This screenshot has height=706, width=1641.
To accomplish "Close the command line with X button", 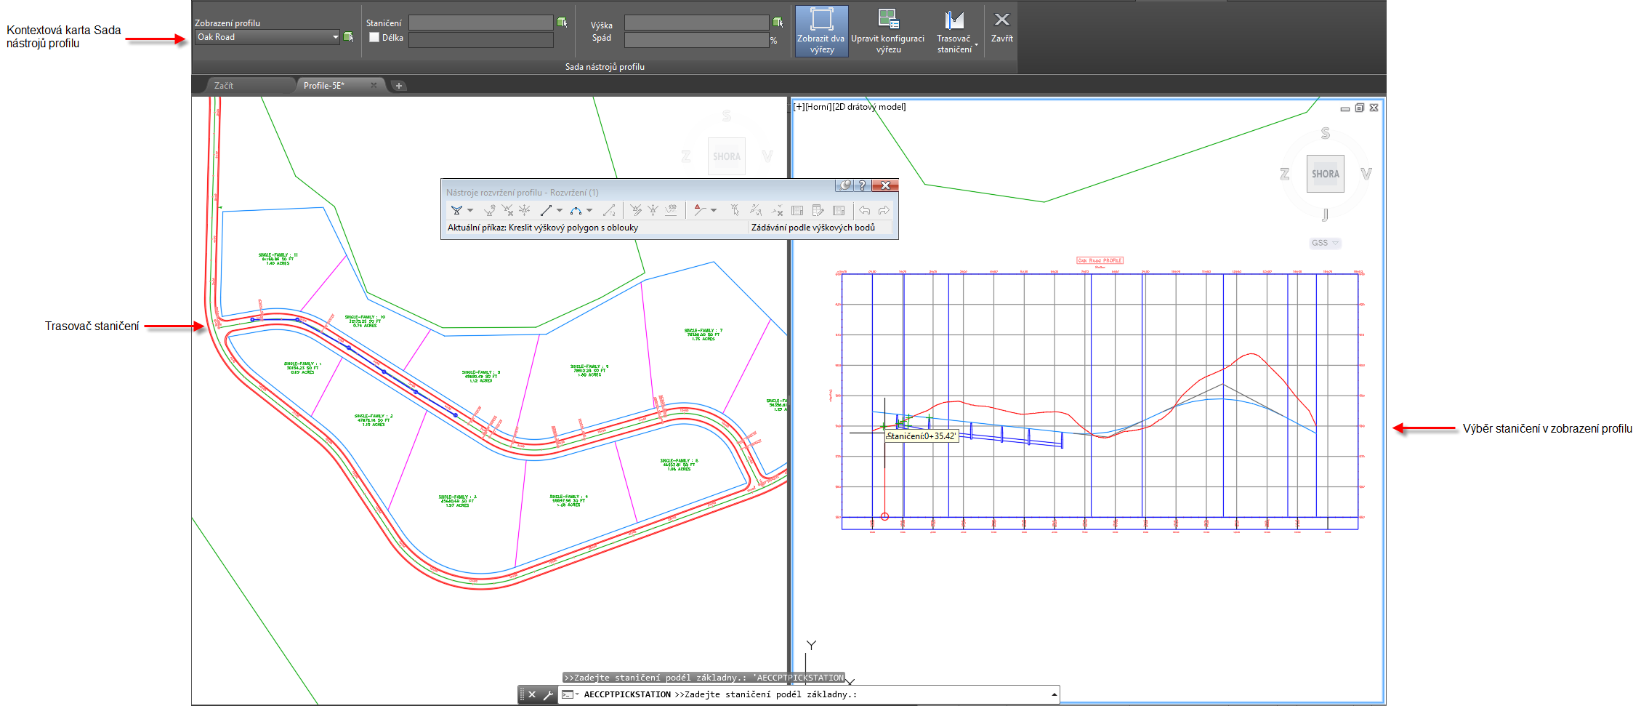I will coord(532,694).
